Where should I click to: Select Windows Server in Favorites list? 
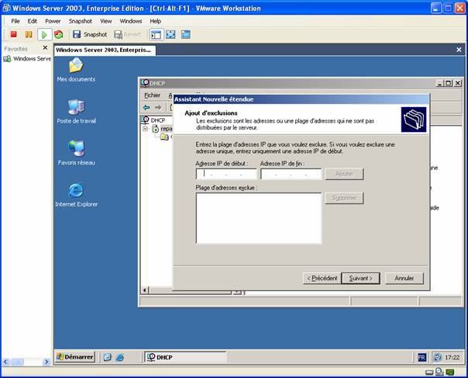coord(27,59)
